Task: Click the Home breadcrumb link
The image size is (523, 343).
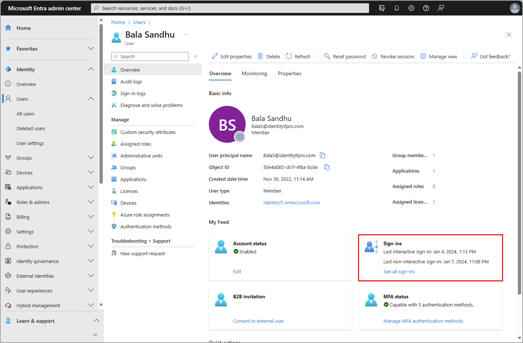Action: (118, 22)
